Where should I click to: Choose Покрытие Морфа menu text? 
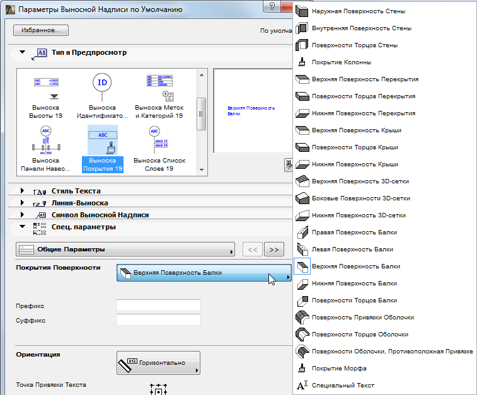(x=339, y=369)
